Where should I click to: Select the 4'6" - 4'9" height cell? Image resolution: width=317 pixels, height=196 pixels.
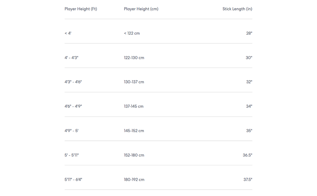pos(73,106)
